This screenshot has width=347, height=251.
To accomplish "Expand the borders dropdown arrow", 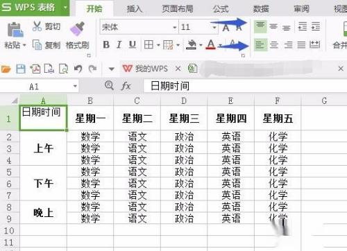I will (158, 45).
